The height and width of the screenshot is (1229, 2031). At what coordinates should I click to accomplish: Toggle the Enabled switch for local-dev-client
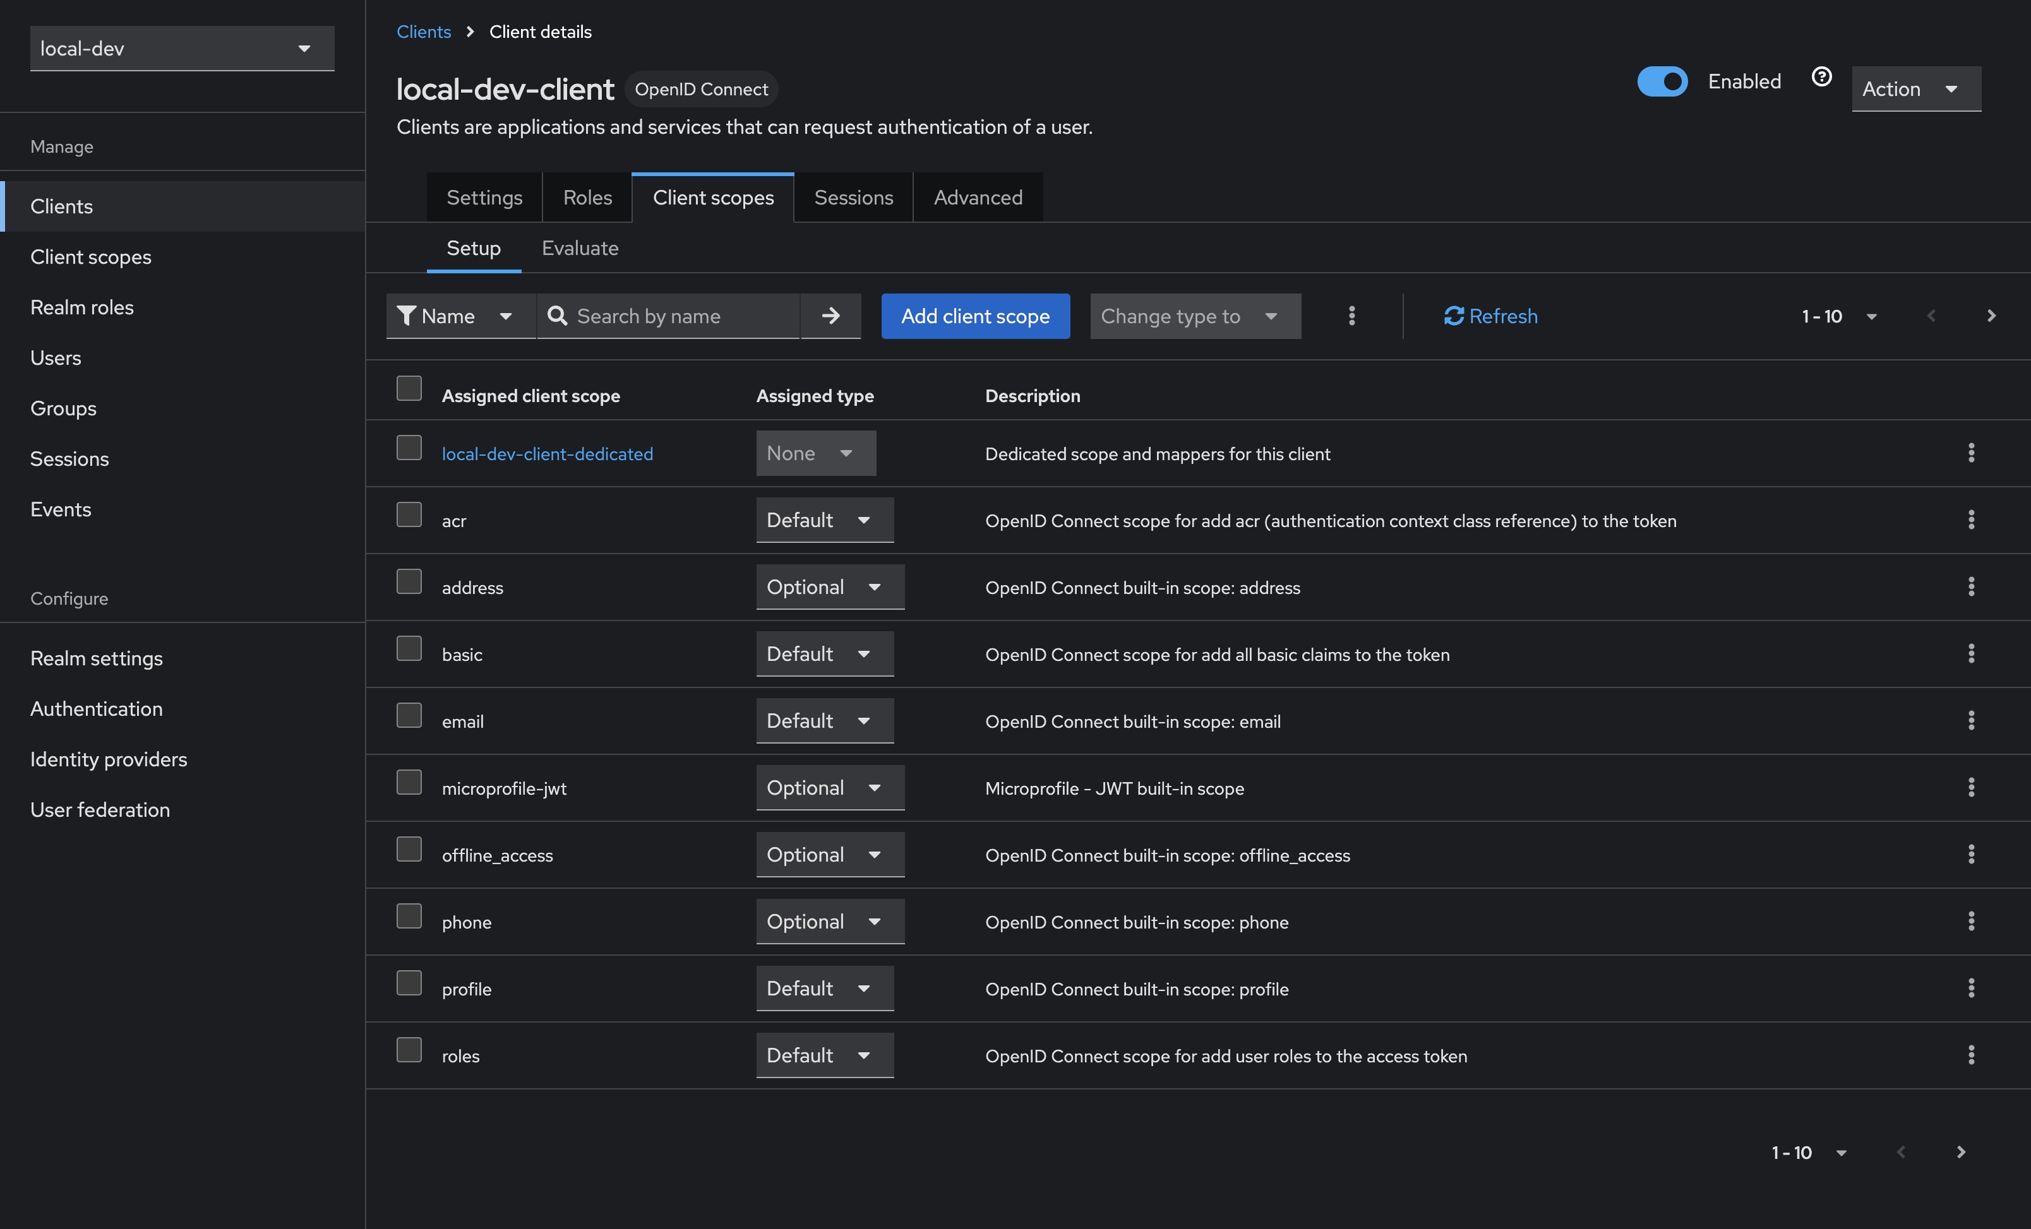[x=1663, y=81]
